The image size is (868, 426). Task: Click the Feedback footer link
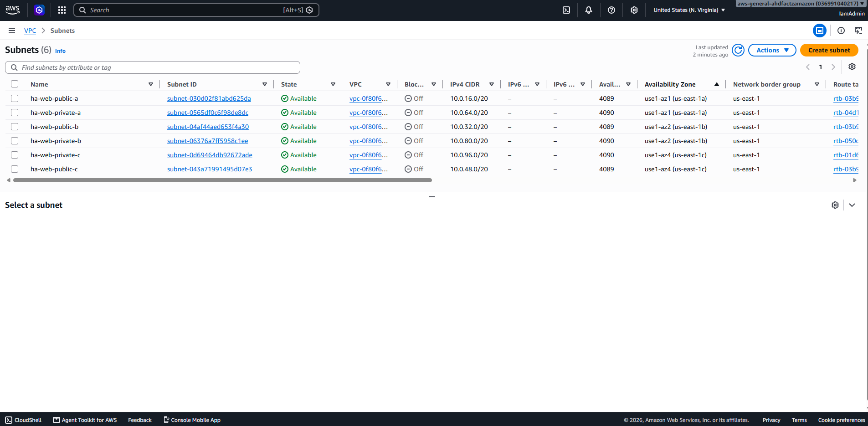pos(140,420)
